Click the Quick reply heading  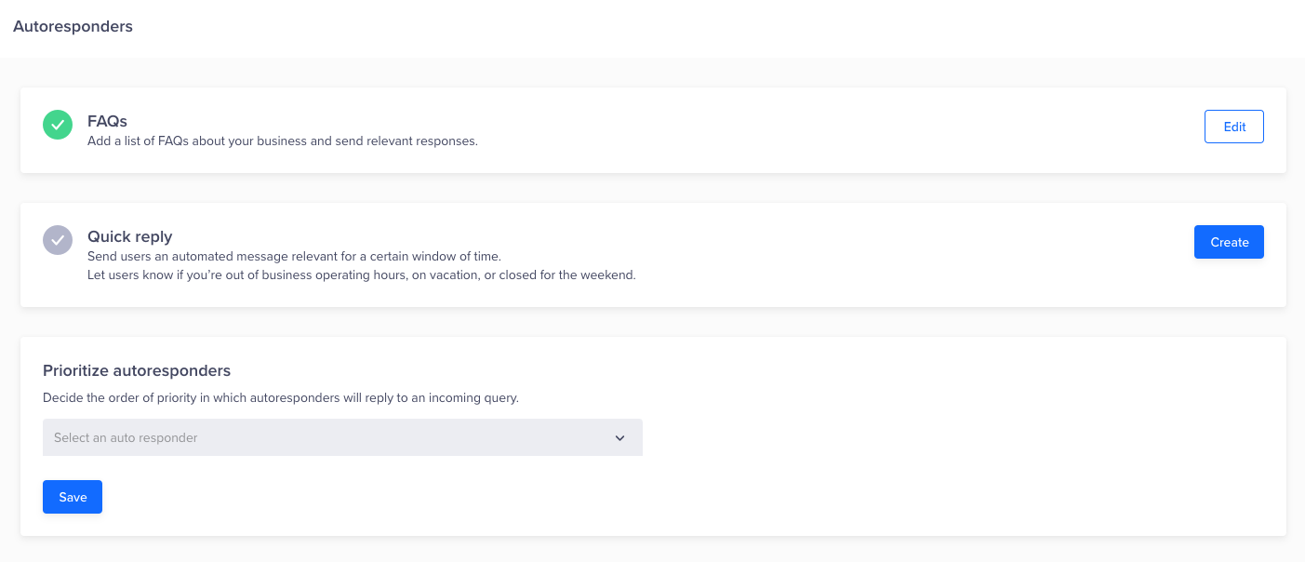(130, 236)
